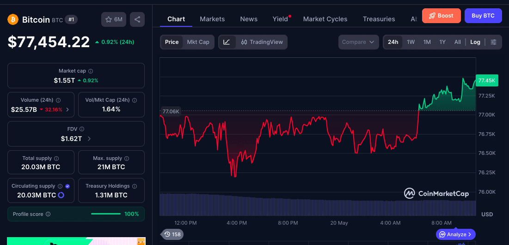Click the rocket Boost button
This screenshot has width=509, height=245.
coord(441,16)
